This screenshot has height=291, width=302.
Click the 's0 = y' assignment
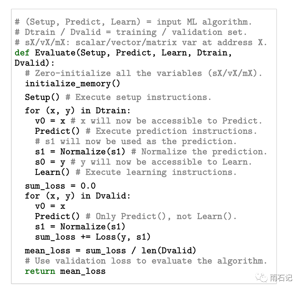[x=50, y=162]
